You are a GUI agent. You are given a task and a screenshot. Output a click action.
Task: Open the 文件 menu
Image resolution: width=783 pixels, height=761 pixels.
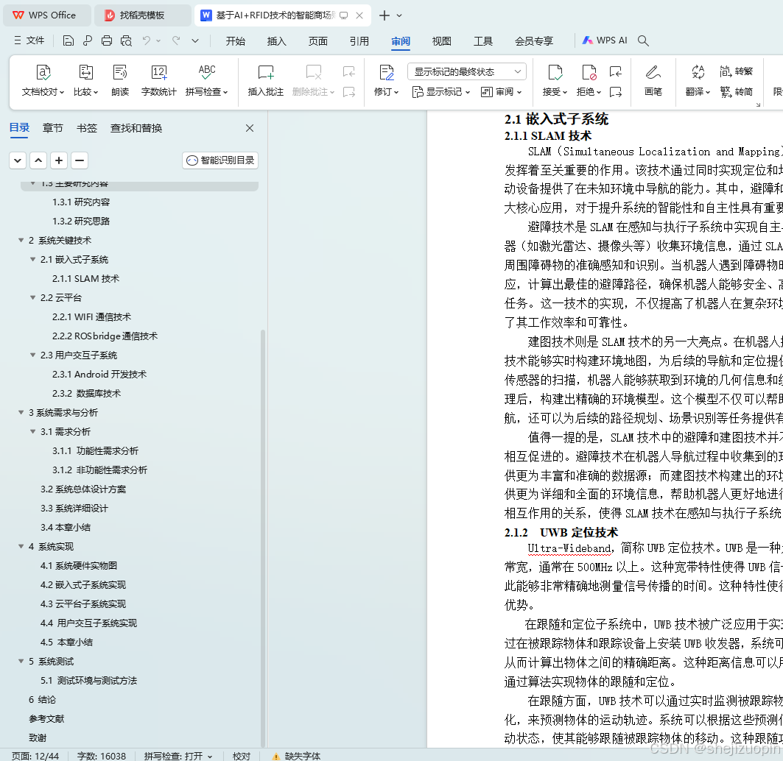(29, 40)
